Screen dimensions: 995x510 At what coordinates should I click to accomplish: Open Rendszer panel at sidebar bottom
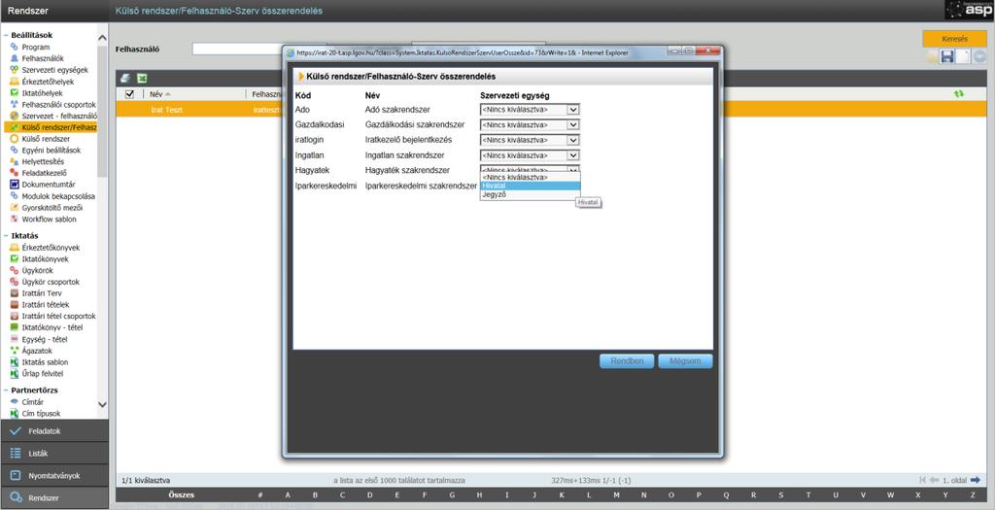pyautogui.click(x=54, y=498)
